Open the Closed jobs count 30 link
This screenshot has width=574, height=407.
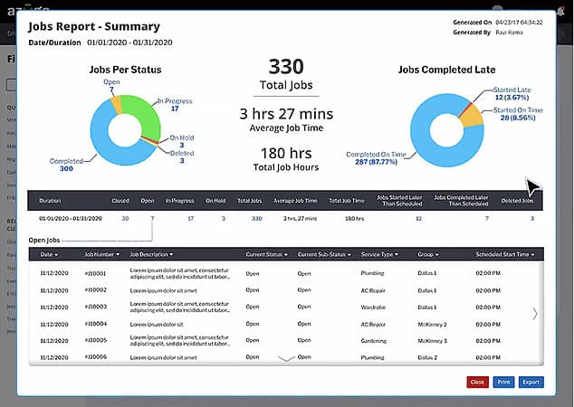click(x=125, y=218)
